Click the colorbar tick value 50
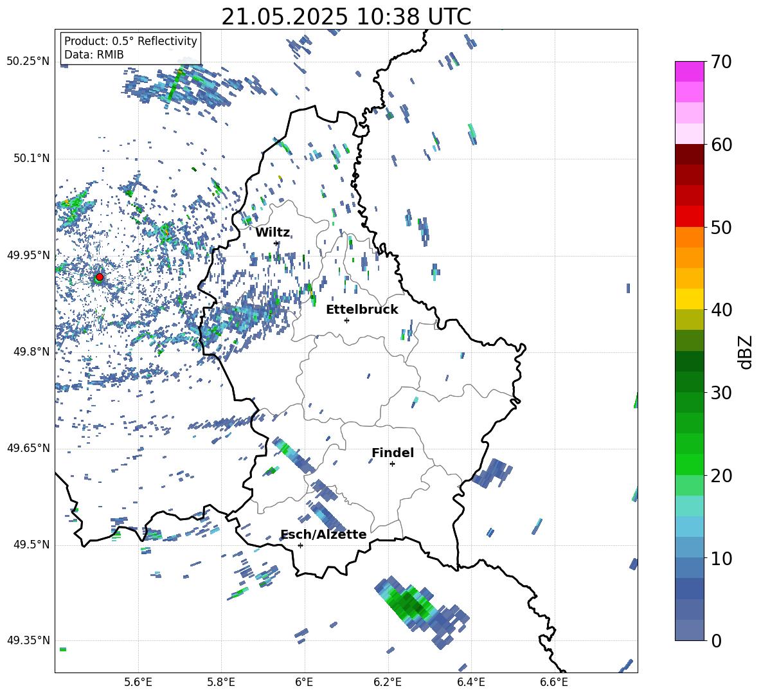The height and width of the screenshot is (695, 761). coord(721,227)
